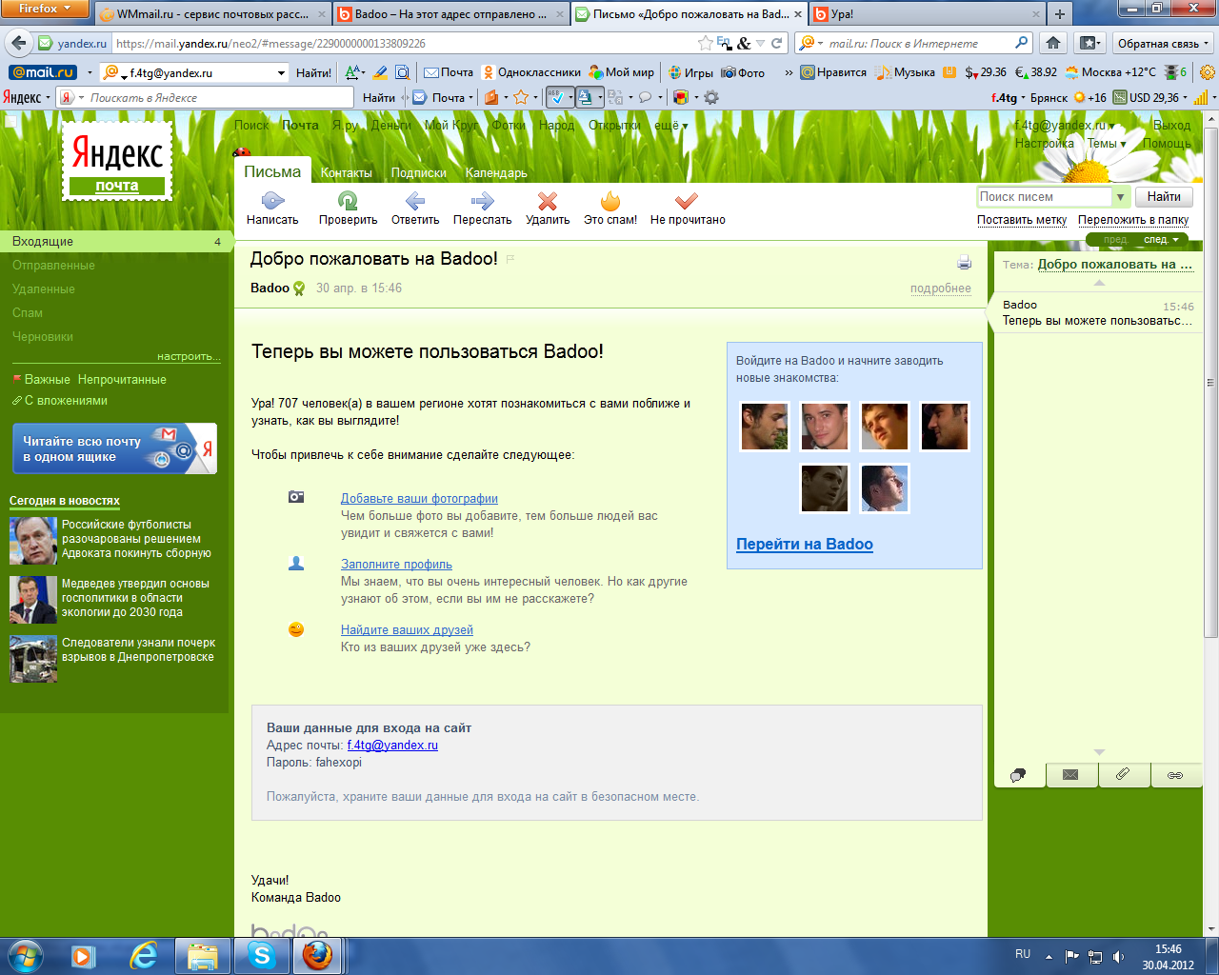Viewport: 1219px width, 975px height.
Task: Open the ещё more services dropdown
Action: [x=670, y=126]
